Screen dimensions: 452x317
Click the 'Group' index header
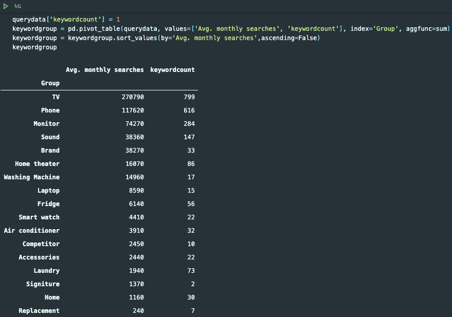pos(50,83)
